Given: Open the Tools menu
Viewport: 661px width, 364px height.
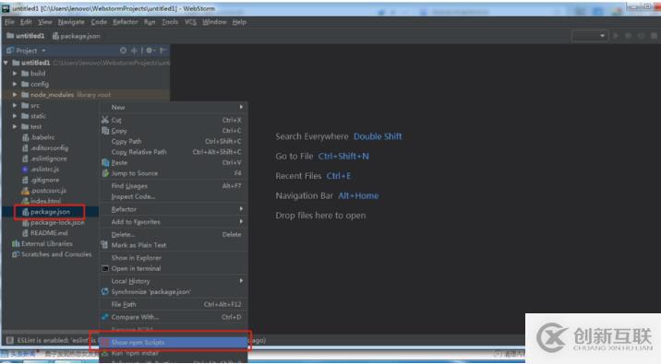Looking at the screenshot, I should click(170, 22).
